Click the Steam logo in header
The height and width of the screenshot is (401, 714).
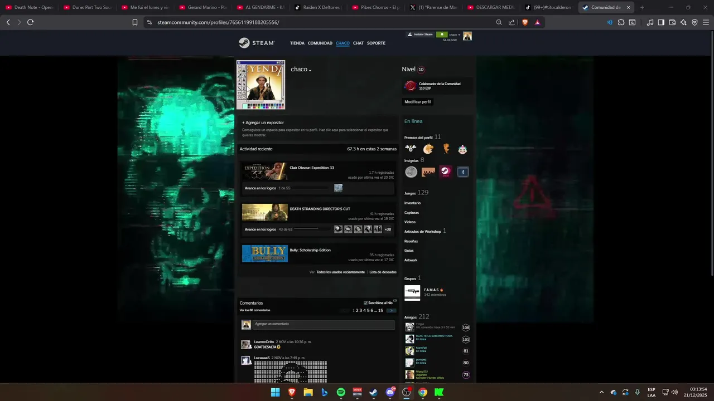[257, 43]
